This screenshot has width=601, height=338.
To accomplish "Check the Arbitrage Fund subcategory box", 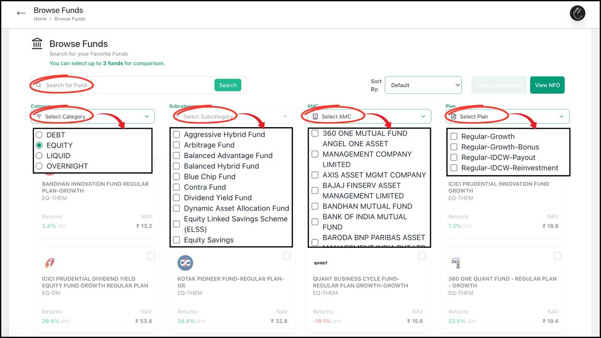I will 177,145.
